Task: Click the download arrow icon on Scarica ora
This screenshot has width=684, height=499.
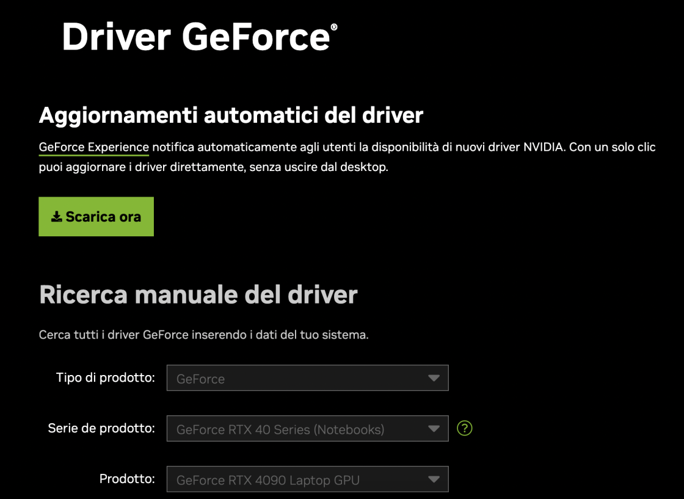Action: (57, 216)
